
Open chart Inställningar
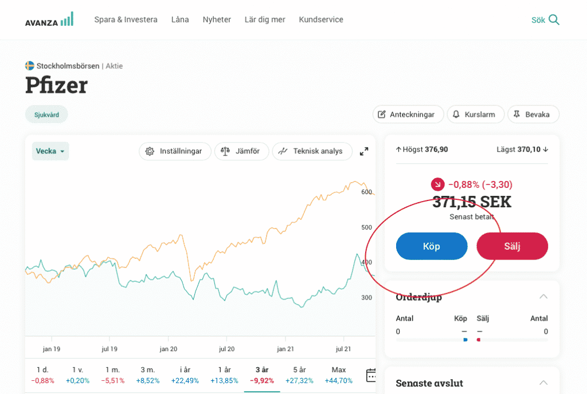pos(175,151)
